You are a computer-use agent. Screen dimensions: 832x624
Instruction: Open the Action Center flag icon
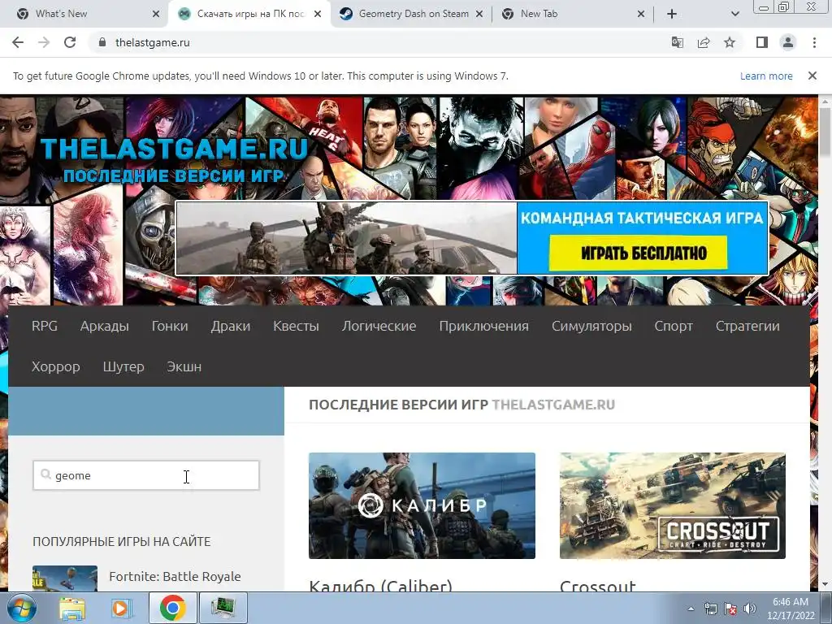click(730, 609)
